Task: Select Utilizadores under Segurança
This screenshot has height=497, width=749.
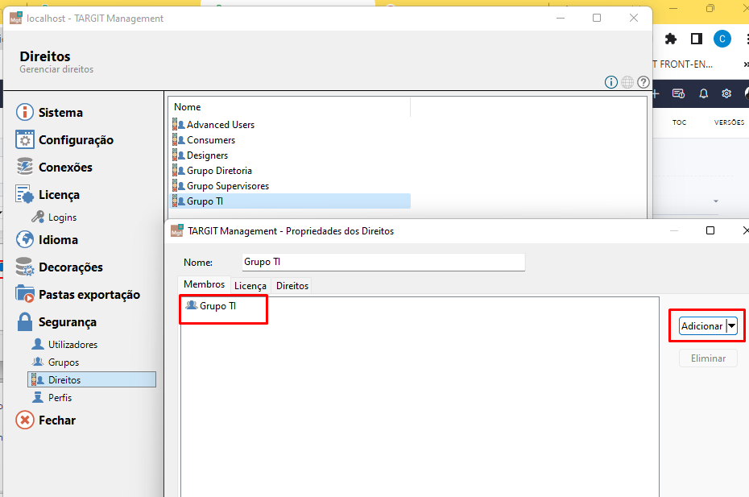Action: click(64, 345)
